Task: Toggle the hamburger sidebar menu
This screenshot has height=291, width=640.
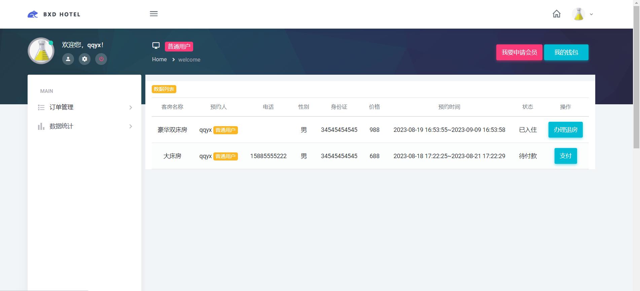Action: (x=154, y=14)
